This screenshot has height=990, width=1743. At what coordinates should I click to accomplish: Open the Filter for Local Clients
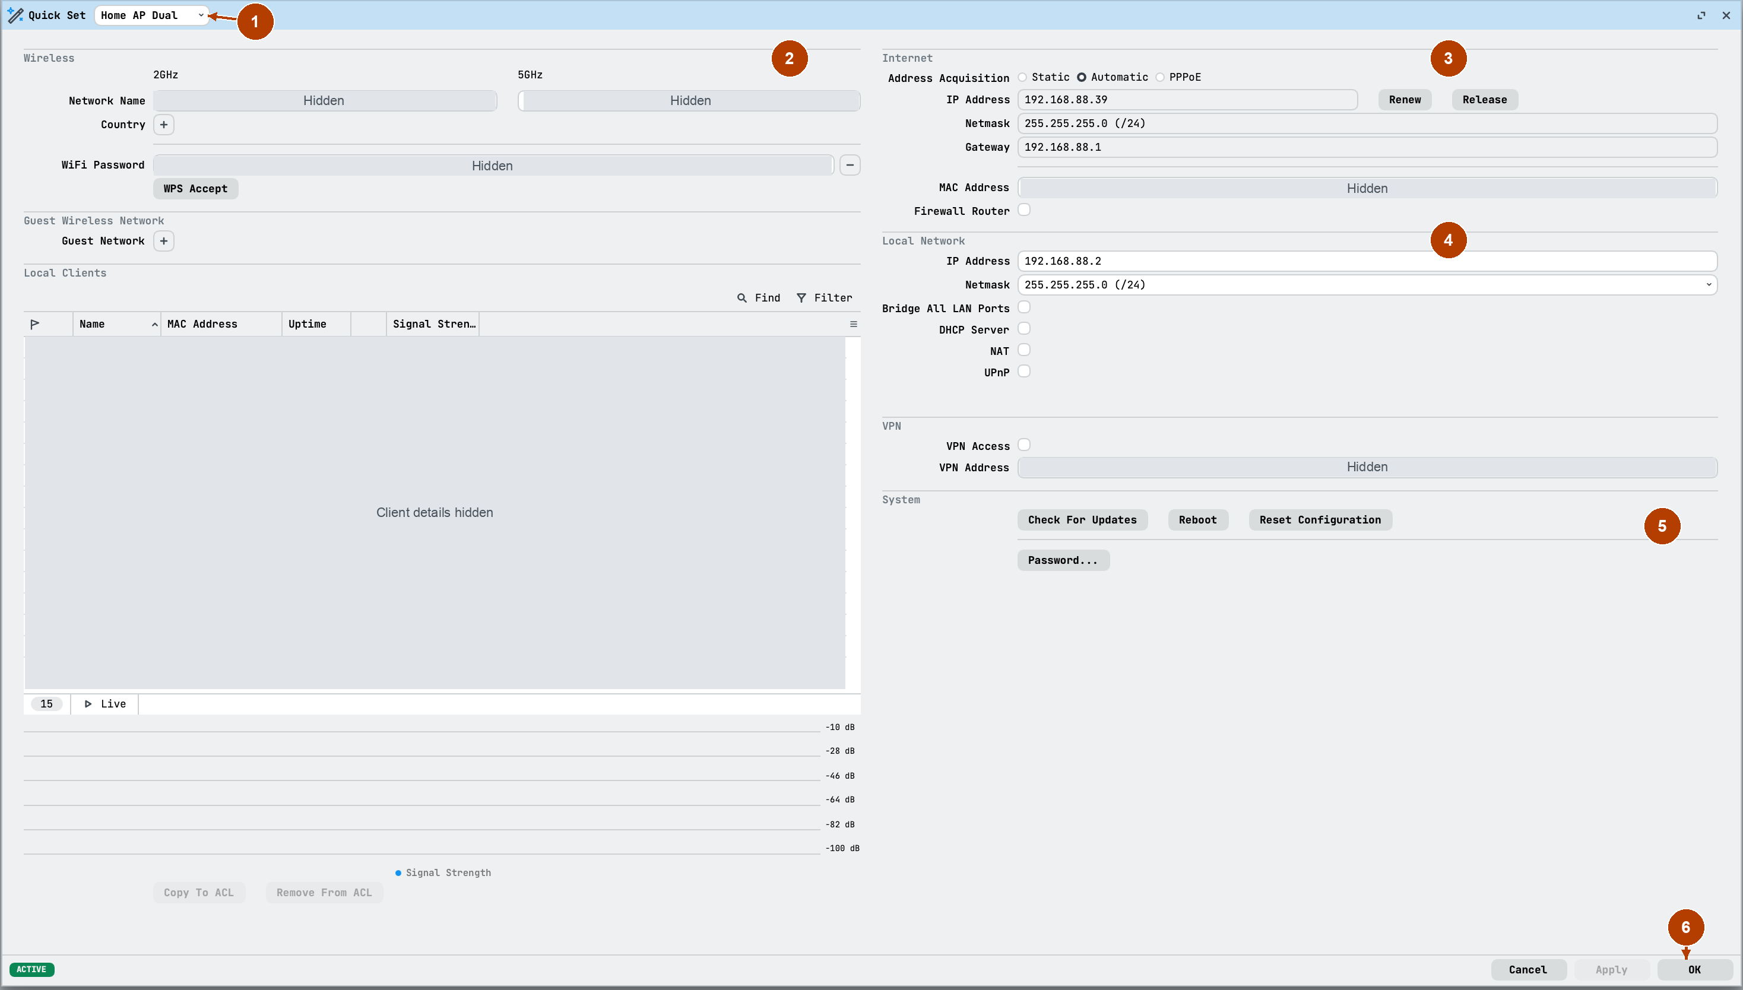coord(824,298)
